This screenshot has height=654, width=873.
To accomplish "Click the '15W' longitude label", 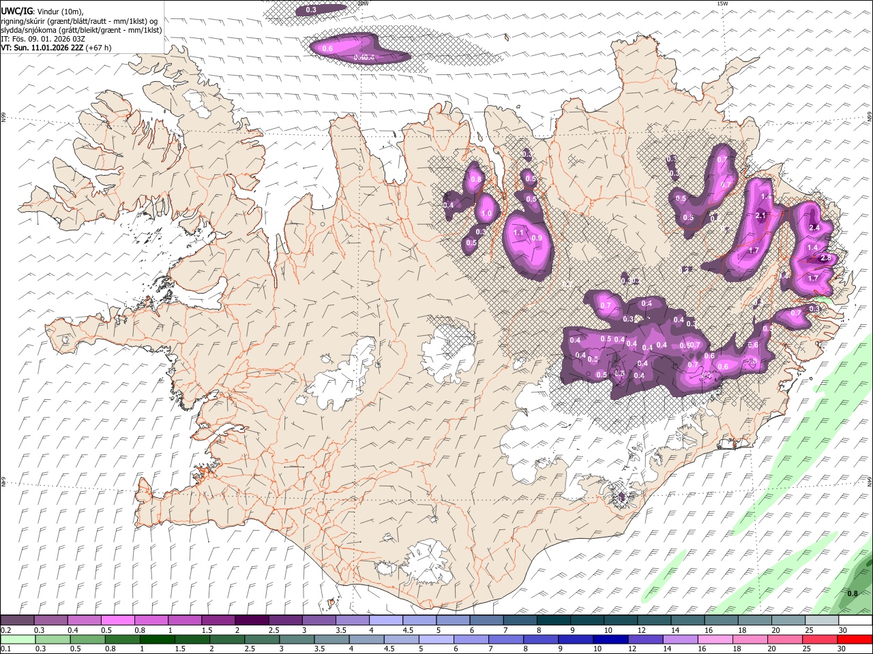I will (722, 3).
